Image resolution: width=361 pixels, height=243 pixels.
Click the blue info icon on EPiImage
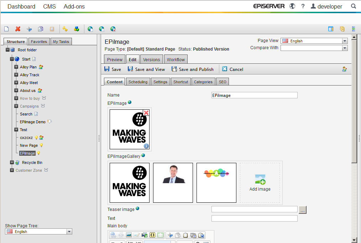pos(146,146)
